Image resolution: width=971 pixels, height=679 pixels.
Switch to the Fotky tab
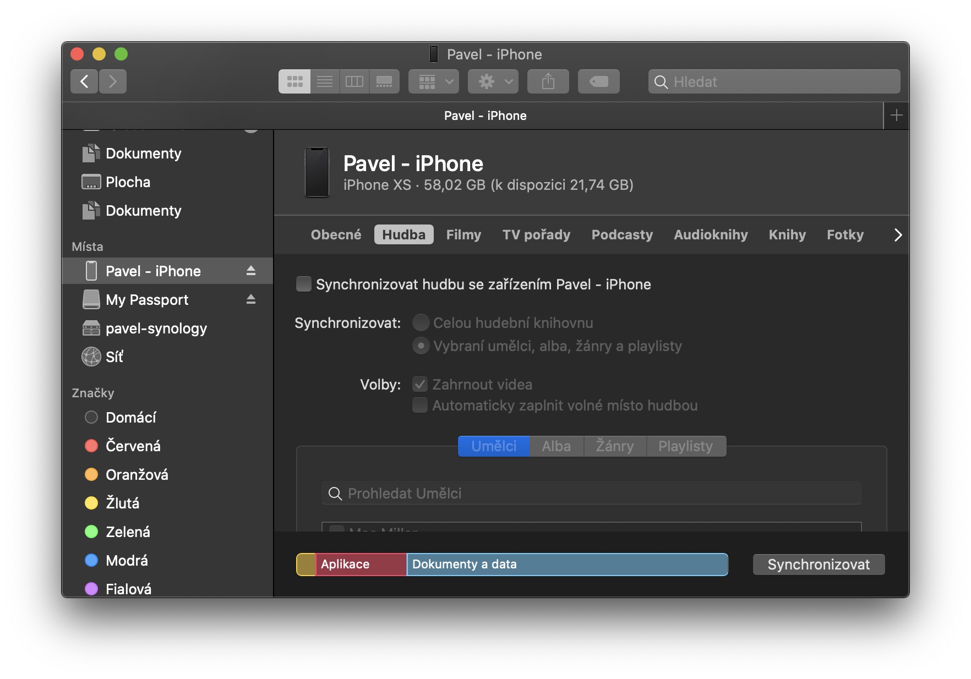(x=845, y=234)
